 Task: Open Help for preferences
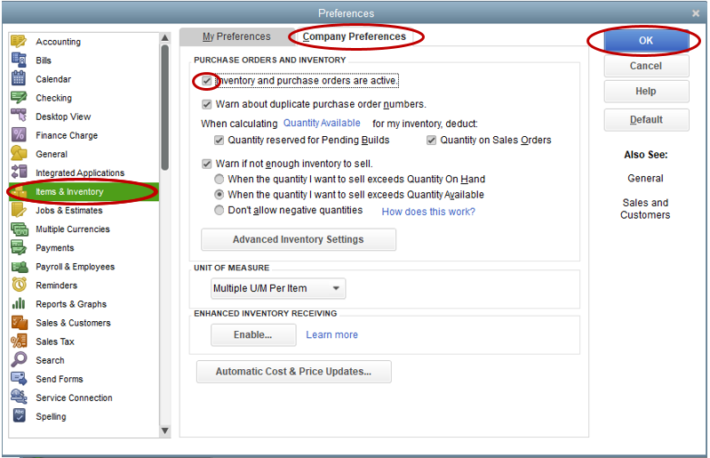pyautogui.click(x=646, y=92)
